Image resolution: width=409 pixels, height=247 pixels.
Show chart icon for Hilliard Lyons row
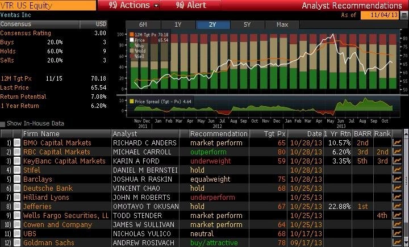tap(397, 197)
